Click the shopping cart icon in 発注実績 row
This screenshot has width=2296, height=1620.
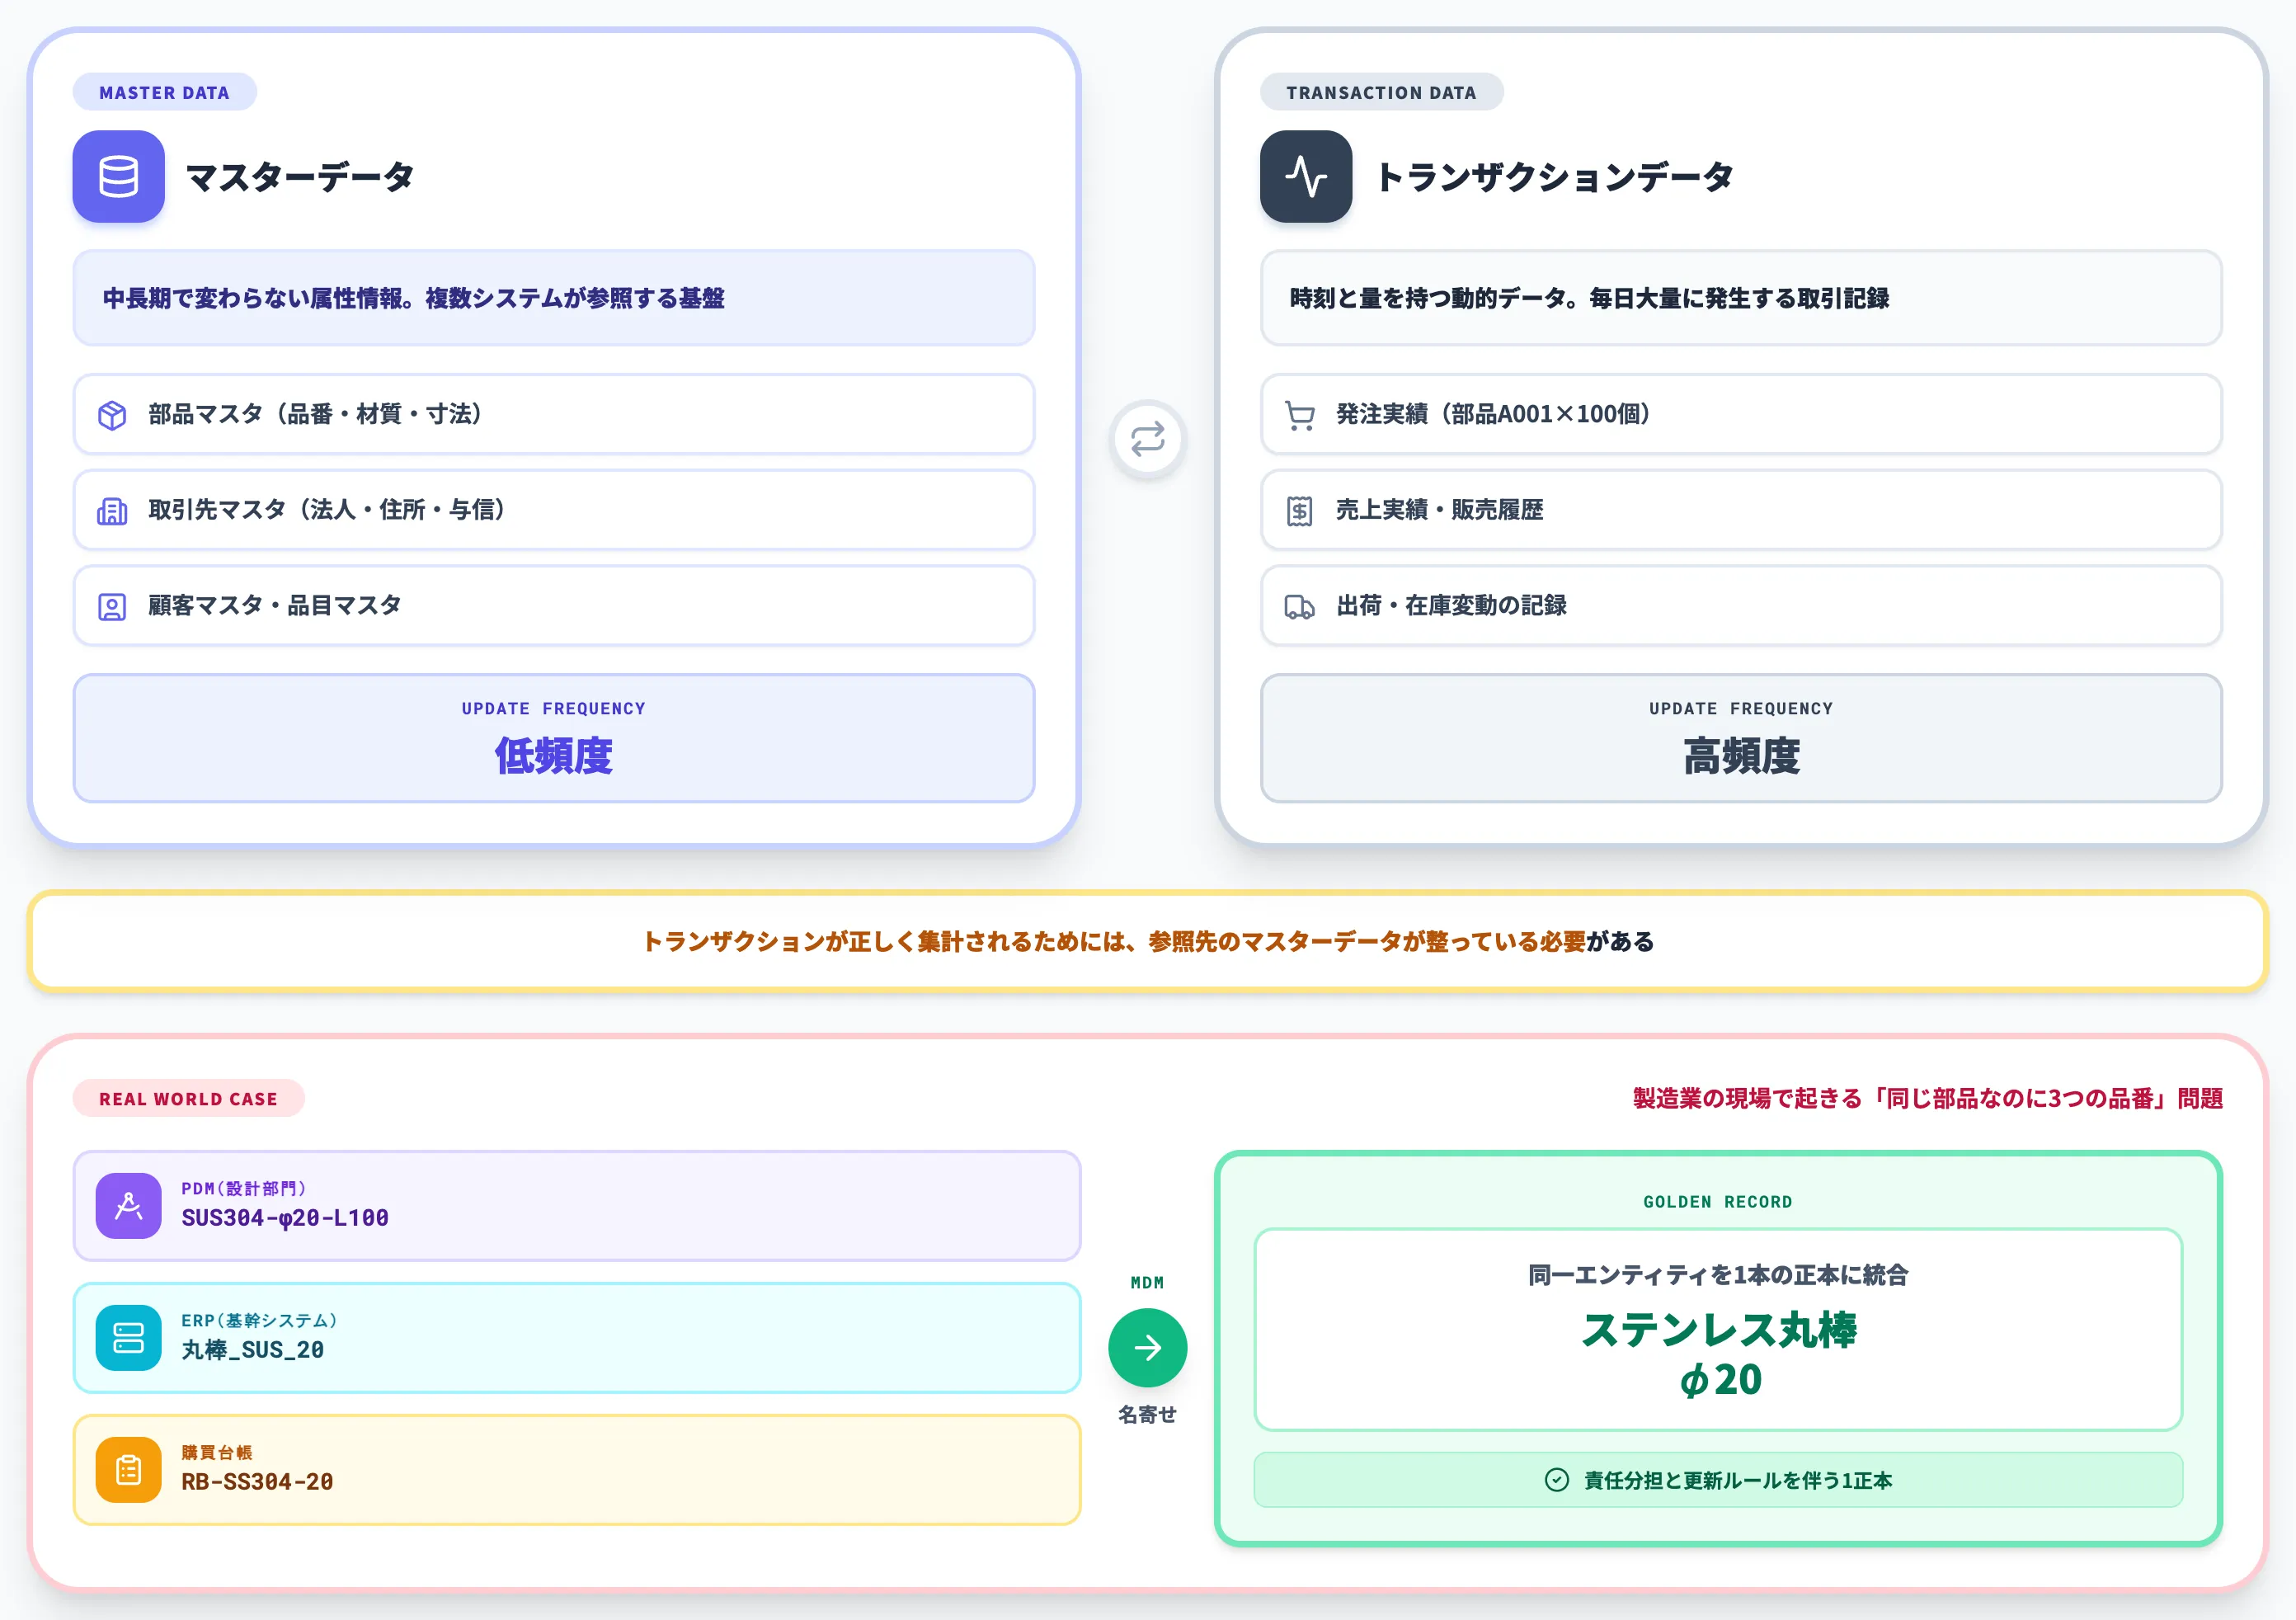(x=1300, y=415)
